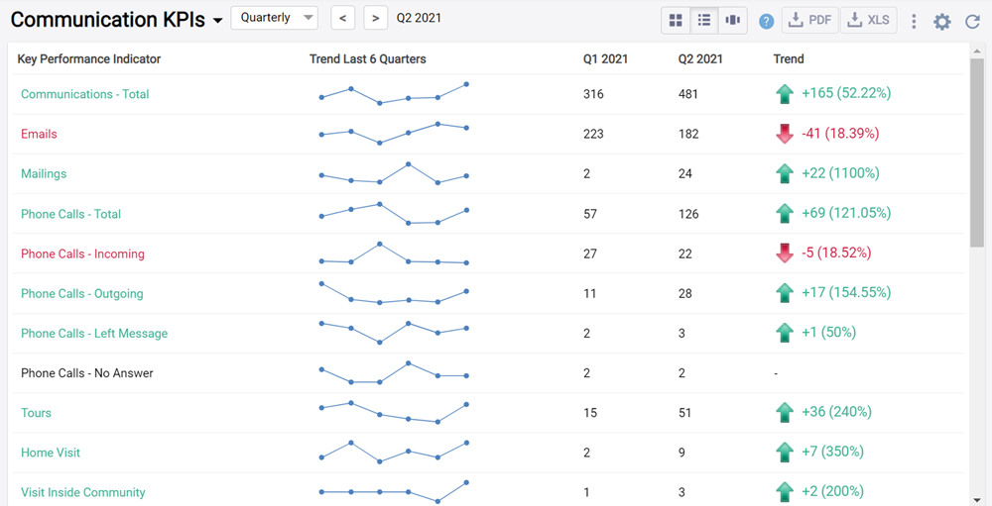Click green up arrow for Visit Inside Community
The image size is (992, 506).
(784, 492)
